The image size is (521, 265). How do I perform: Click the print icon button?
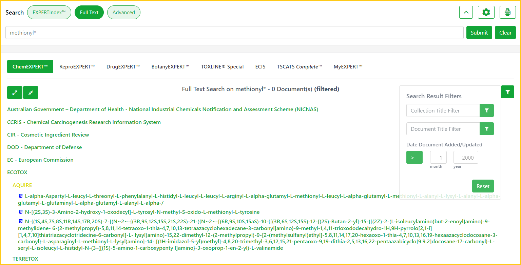[507, 13]
